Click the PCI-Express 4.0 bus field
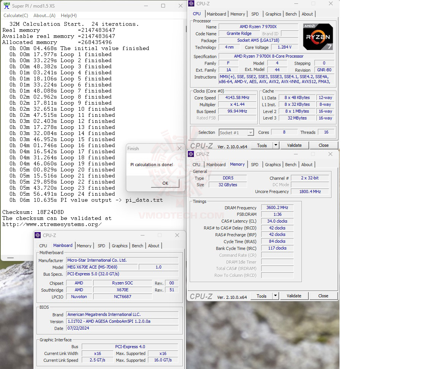The image size is (438, 369). pyautogui.click(x=130, y=347)
